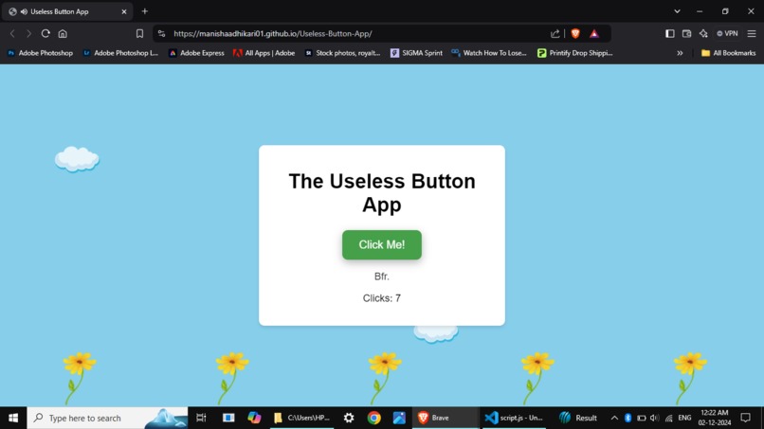Open the Brave Wallet icon
This screenshot has height=429, width=764.
coord(686,33)
